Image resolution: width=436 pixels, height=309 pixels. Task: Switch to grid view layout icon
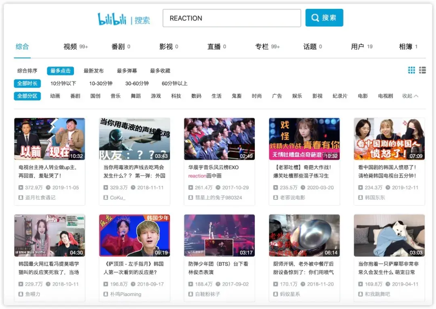[x=411, y=70]
